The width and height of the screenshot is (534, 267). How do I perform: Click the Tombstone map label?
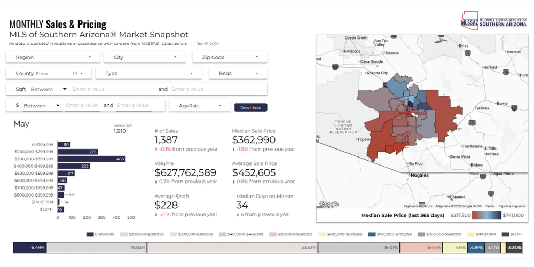click(x=473, y=146)
